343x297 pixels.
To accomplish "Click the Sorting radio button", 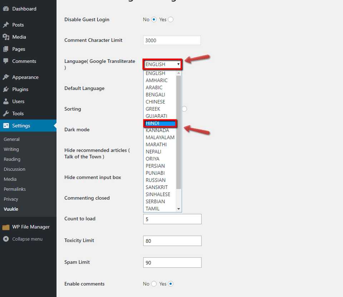I will (184, 109).
